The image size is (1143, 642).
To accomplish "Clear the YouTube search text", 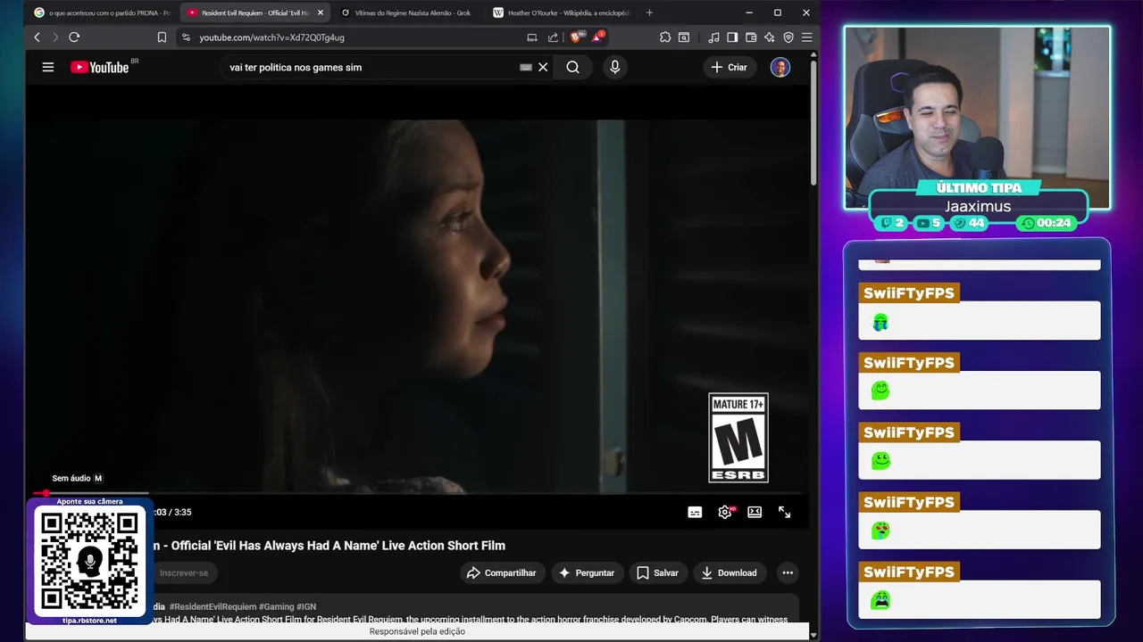I will coord(543,67).
